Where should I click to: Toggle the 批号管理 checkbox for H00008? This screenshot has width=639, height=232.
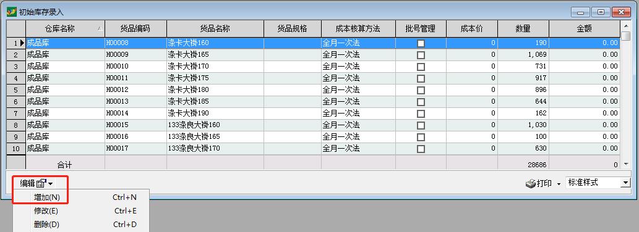[421, 43]
